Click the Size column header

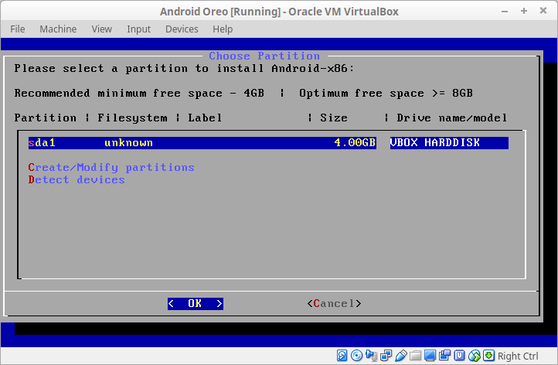pos(334,118)
